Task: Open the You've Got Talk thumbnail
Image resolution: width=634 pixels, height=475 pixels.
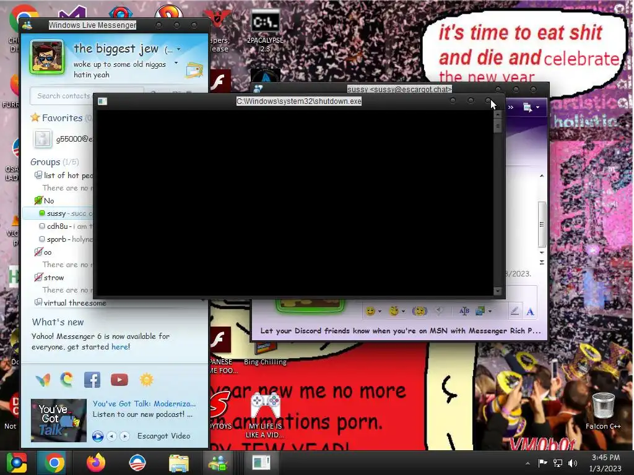Action: (59, 420)
